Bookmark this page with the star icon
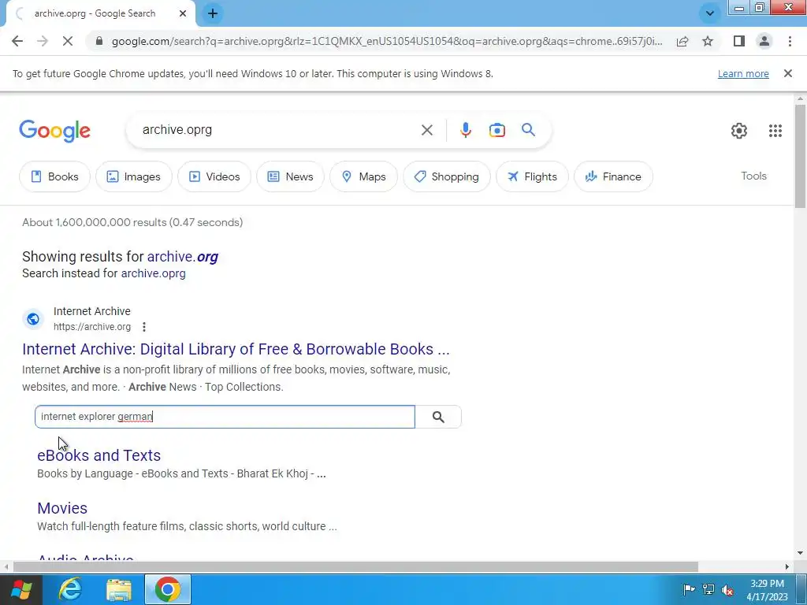The width and height of the screenshot is (807, 605). coord(708,41)
